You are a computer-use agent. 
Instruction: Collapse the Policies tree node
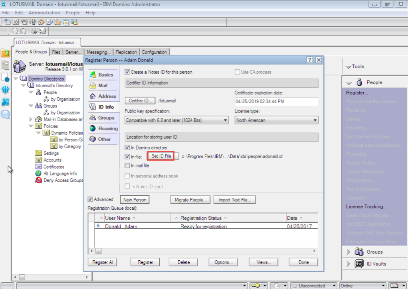31,126
